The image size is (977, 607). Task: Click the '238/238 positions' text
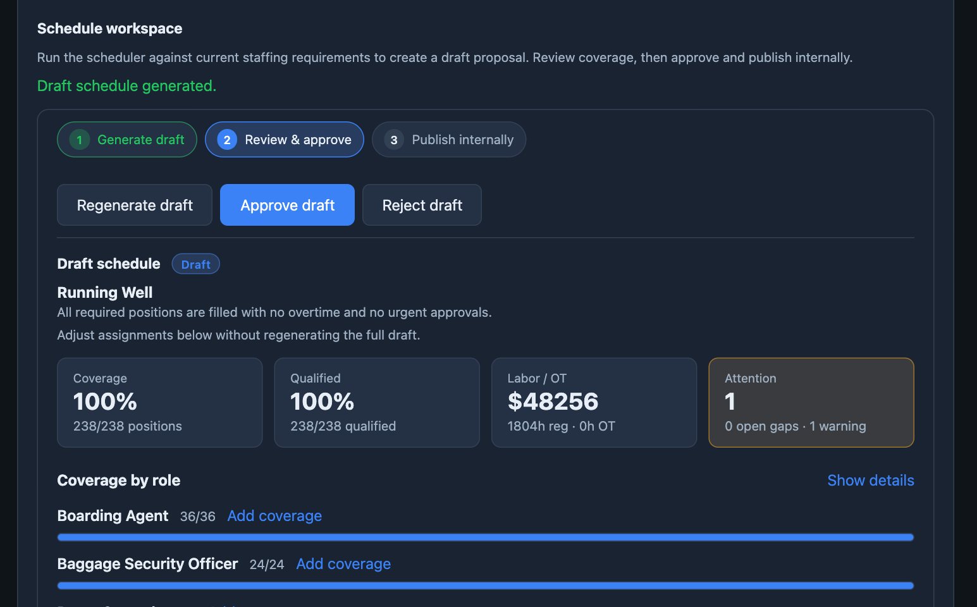127,426
